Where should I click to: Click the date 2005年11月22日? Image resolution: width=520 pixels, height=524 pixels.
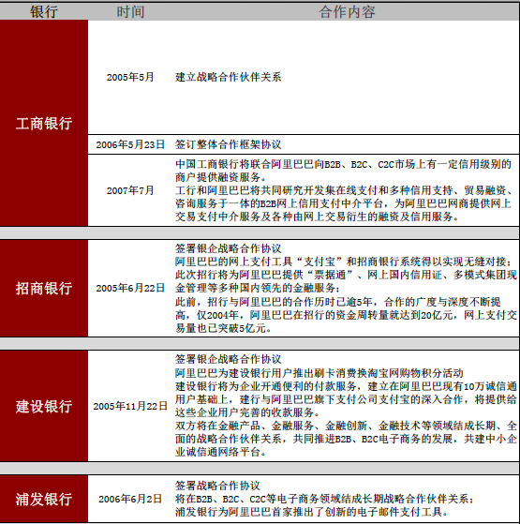(130, 407)
